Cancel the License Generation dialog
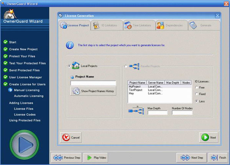The image size is (230, 165). coord(71,137)
